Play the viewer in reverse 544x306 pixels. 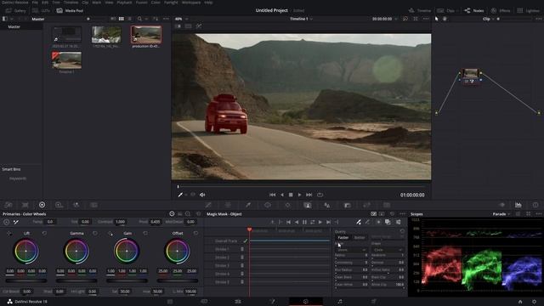281,195
